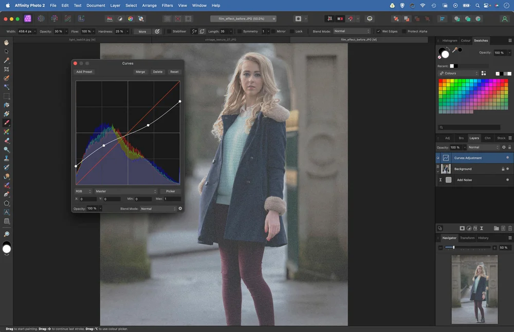
Task: Open the Hardness 25% dropdown arrow
Action: point(127,31)
